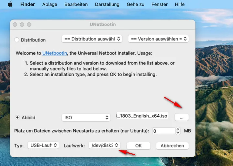This screenshot has height=166, width=233.
Task: Click the 'Platz um Dateien' label
Action: tap(82, 131)
